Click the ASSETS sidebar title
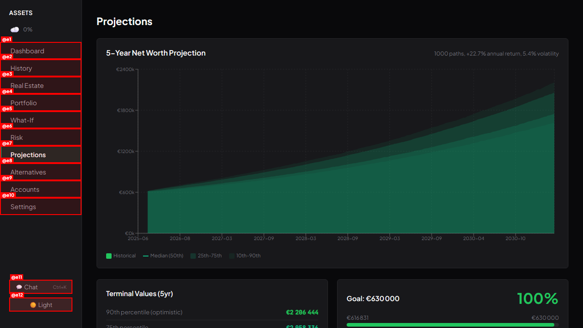The height and width of the screenshot is (328, 583). point(21,13)
